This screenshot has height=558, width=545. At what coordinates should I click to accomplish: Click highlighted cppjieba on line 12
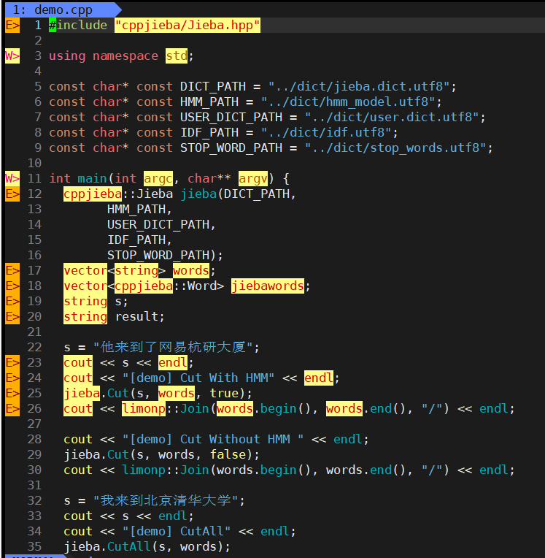coord(93,194)
